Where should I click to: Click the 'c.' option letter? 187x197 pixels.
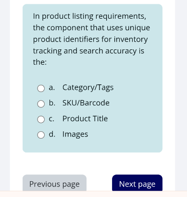51,119
